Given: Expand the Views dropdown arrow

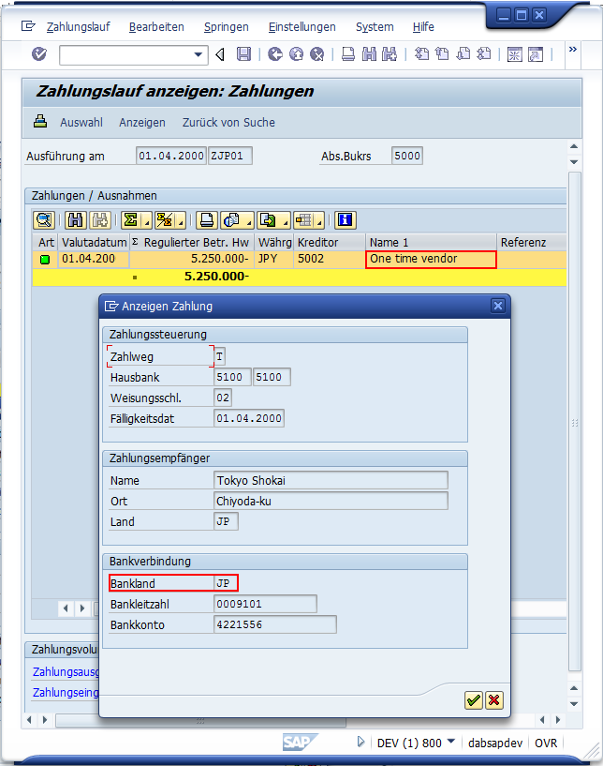Looking at the screenshot, I should coord(249,223).
